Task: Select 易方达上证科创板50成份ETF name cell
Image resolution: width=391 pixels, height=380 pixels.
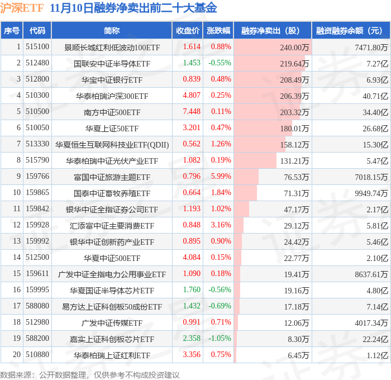Action: pyautogui.click(x=112, y=307)
